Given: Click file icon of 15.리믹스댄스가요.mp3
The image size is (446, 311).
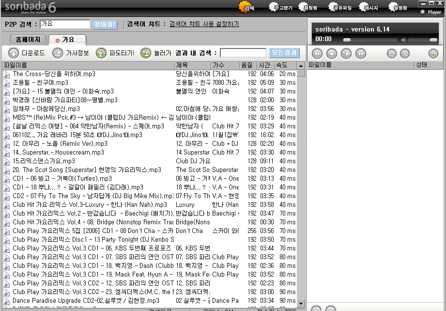Looking at the screenshot, I should pyautogui.click(x=6, y=161).
